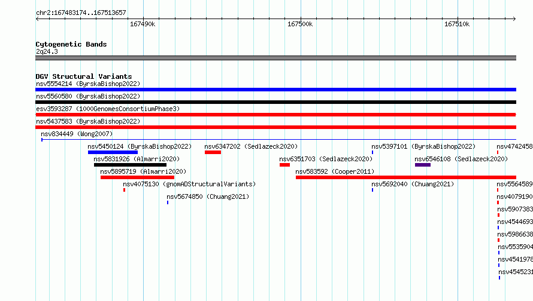This screenshot has width=533, height=301.
Task: Open the nsv5437583 (ByrskaBishop2022) label
Action: 88,121
